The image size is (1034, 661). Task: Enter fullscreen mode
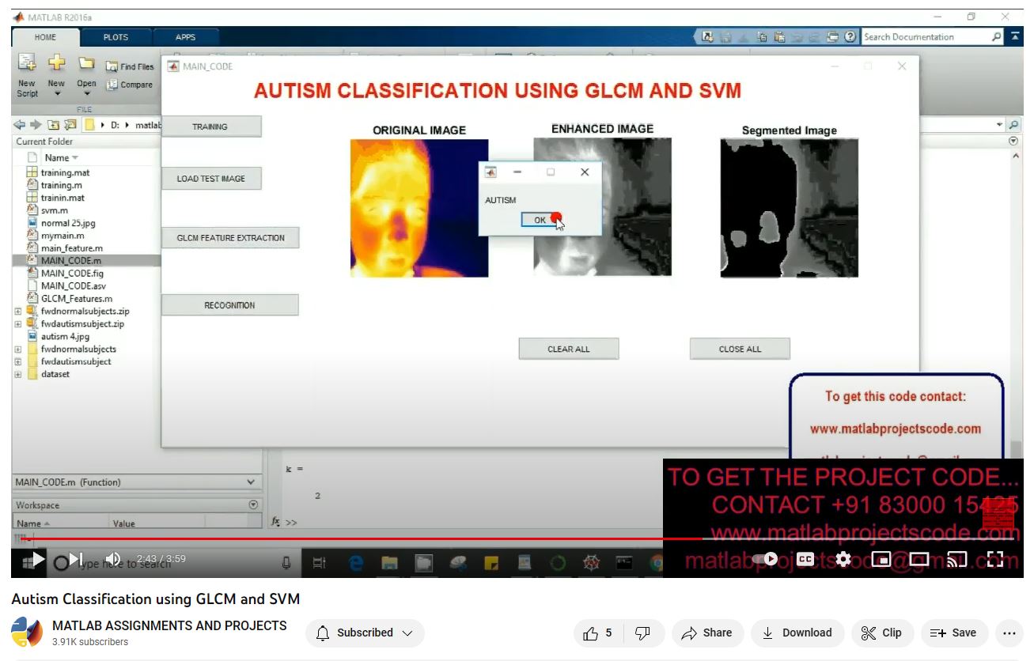tap(995, 559)
